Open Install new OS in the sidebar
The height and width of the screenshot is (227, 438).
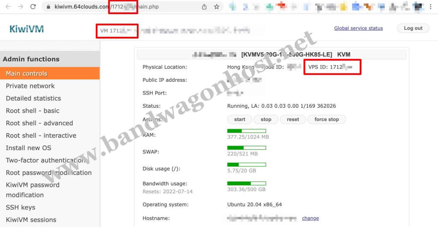pyautogui.click(x=29, y=148)
